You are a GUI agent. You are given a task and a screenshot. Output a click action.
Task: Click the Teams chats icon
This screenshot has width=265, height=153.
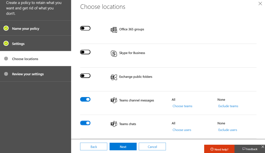click(x=114, y=124)
